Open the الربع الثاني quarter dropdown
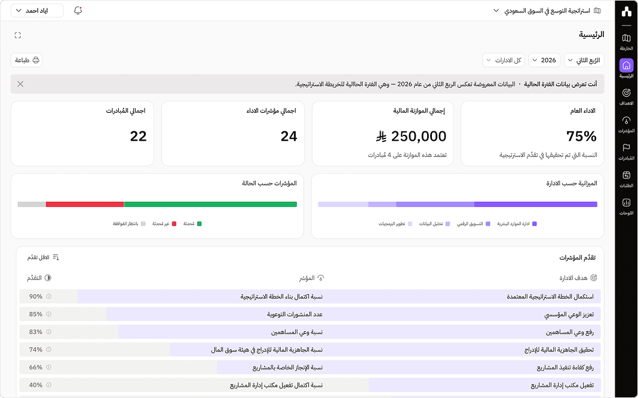This screenshot has height=398, width=638. (584, 60)
